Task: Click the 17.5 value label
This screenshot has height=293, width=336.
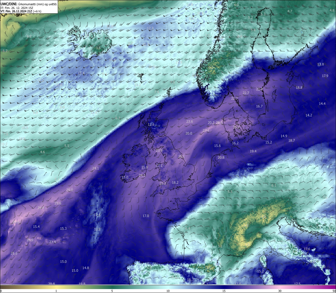Action: click(x=297, y=284)
